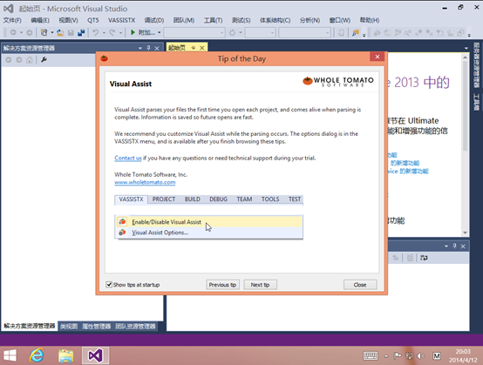Click the Navigate Backward toolbar icon
Screen dimensions: 483x365
click(13, 32)
